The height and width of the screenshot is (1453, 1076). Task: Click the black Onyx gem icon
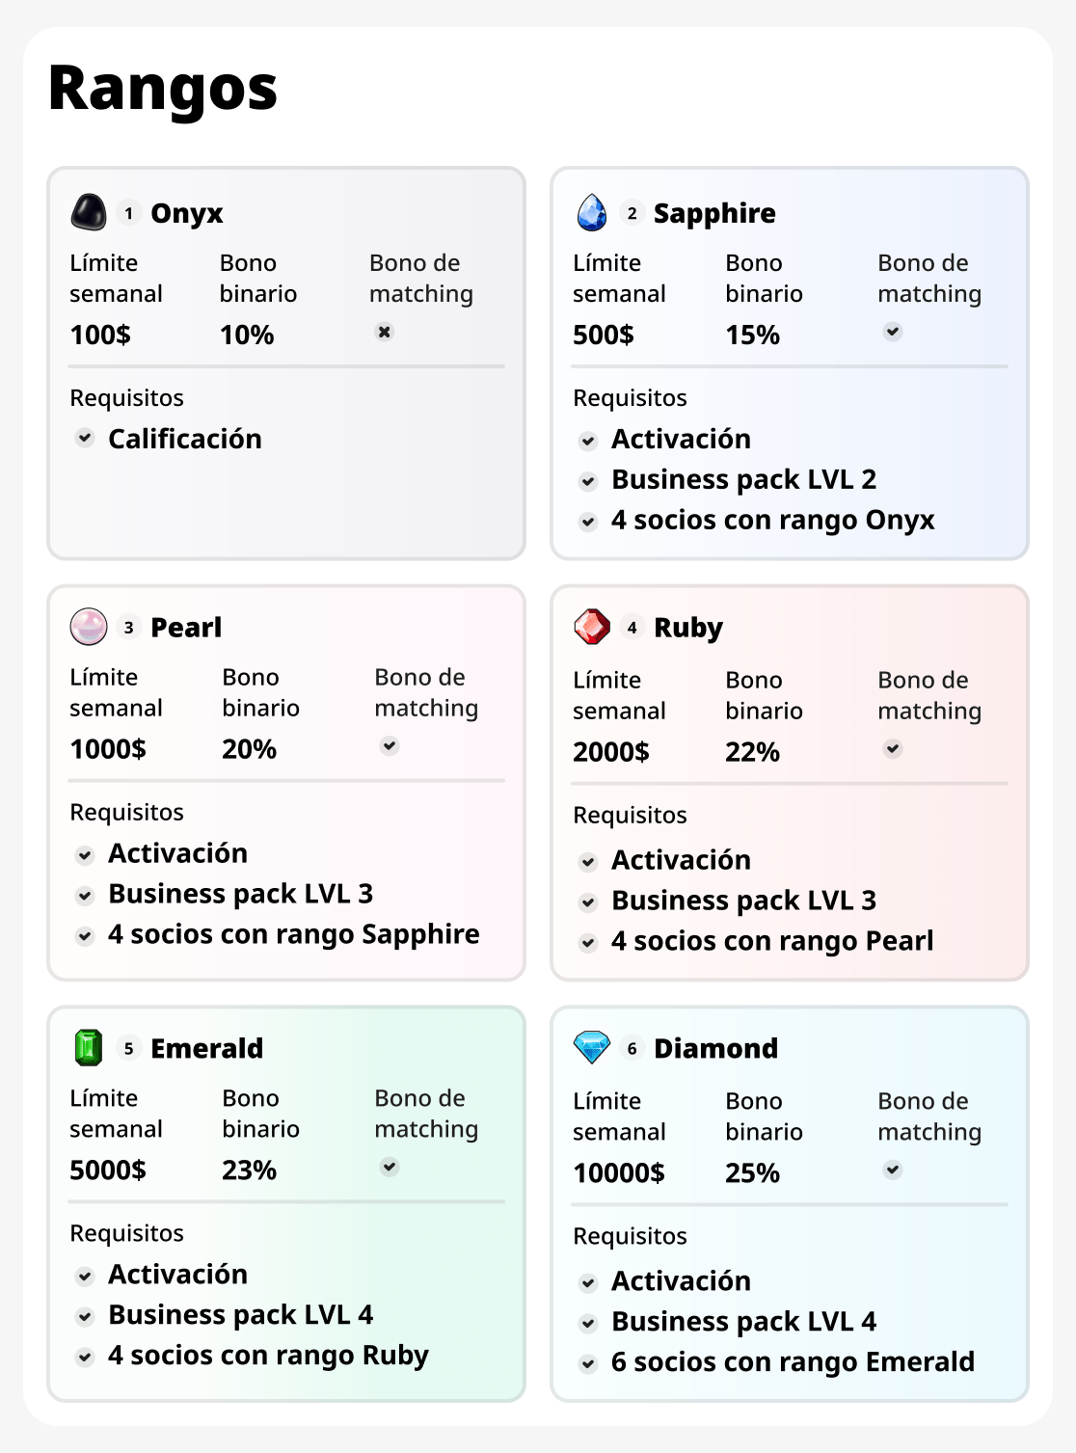[x=89, y=212]
